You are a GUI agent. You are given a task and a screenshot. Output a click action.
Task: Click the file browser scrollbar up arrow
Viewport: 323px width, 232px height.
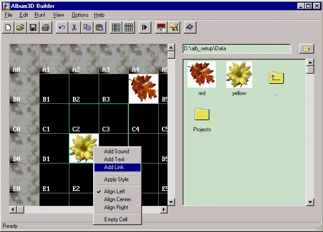click(310, 62)
